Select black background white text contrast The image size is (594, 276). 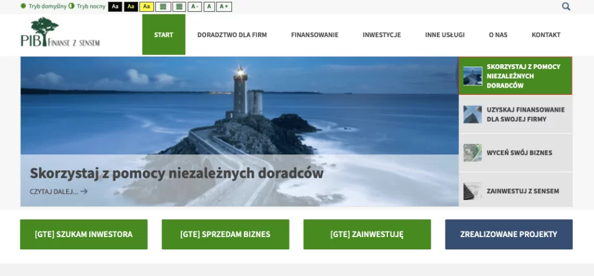(115, 7)
